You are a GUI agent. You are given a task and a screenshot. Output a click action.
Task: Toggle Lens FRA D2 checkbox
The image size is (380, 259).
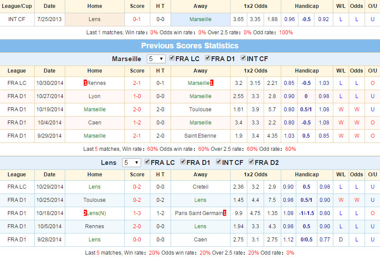pos(251,161)
